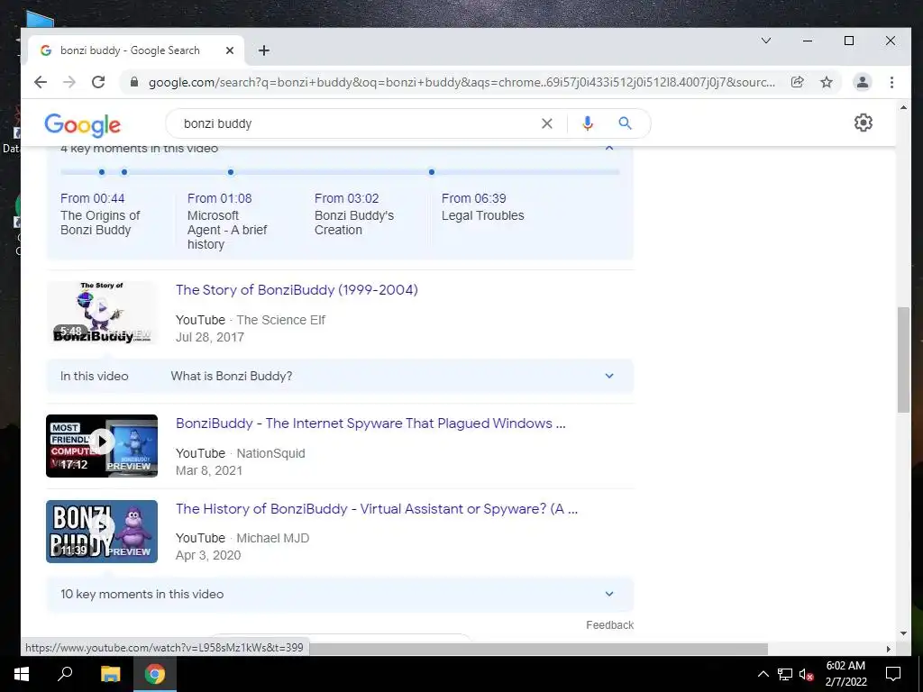
Task: Open the notification center icon
Action: coord(893,674)
